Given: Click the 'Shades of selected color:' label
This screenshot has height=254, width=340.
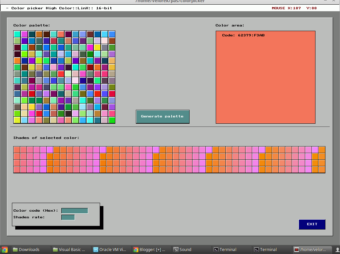Looking at the screenshot, I should click(46, 138).
